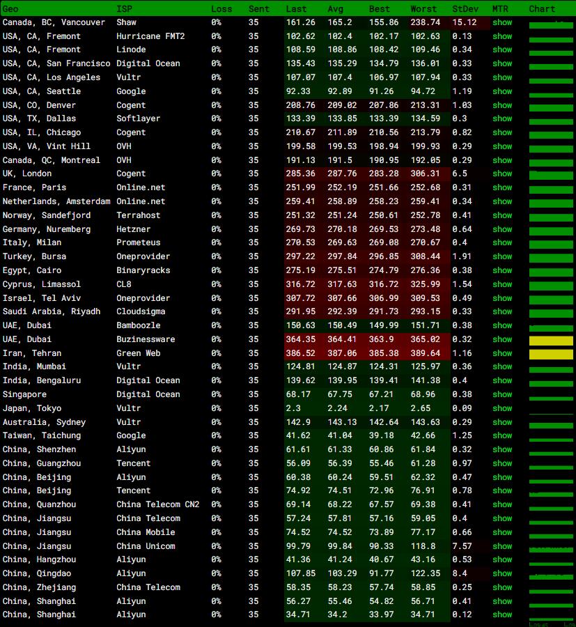Click the Best column header
576x627 pixels.
[380, 9]
